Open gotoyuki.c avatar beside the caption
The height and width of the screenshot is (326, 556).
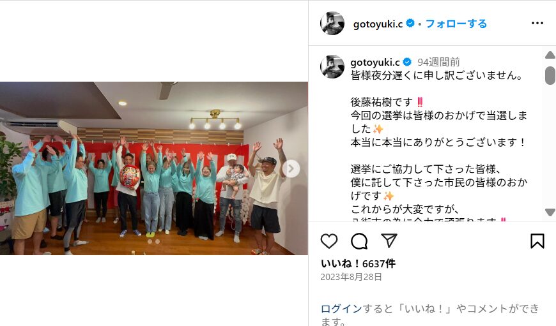point(332,66)
